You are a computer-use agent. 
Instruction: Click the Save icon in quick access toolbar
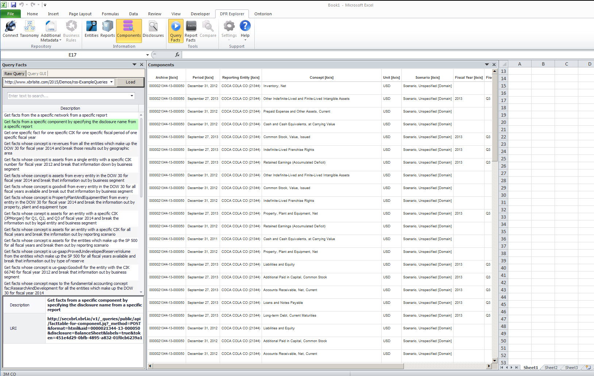tap(13, 5)
